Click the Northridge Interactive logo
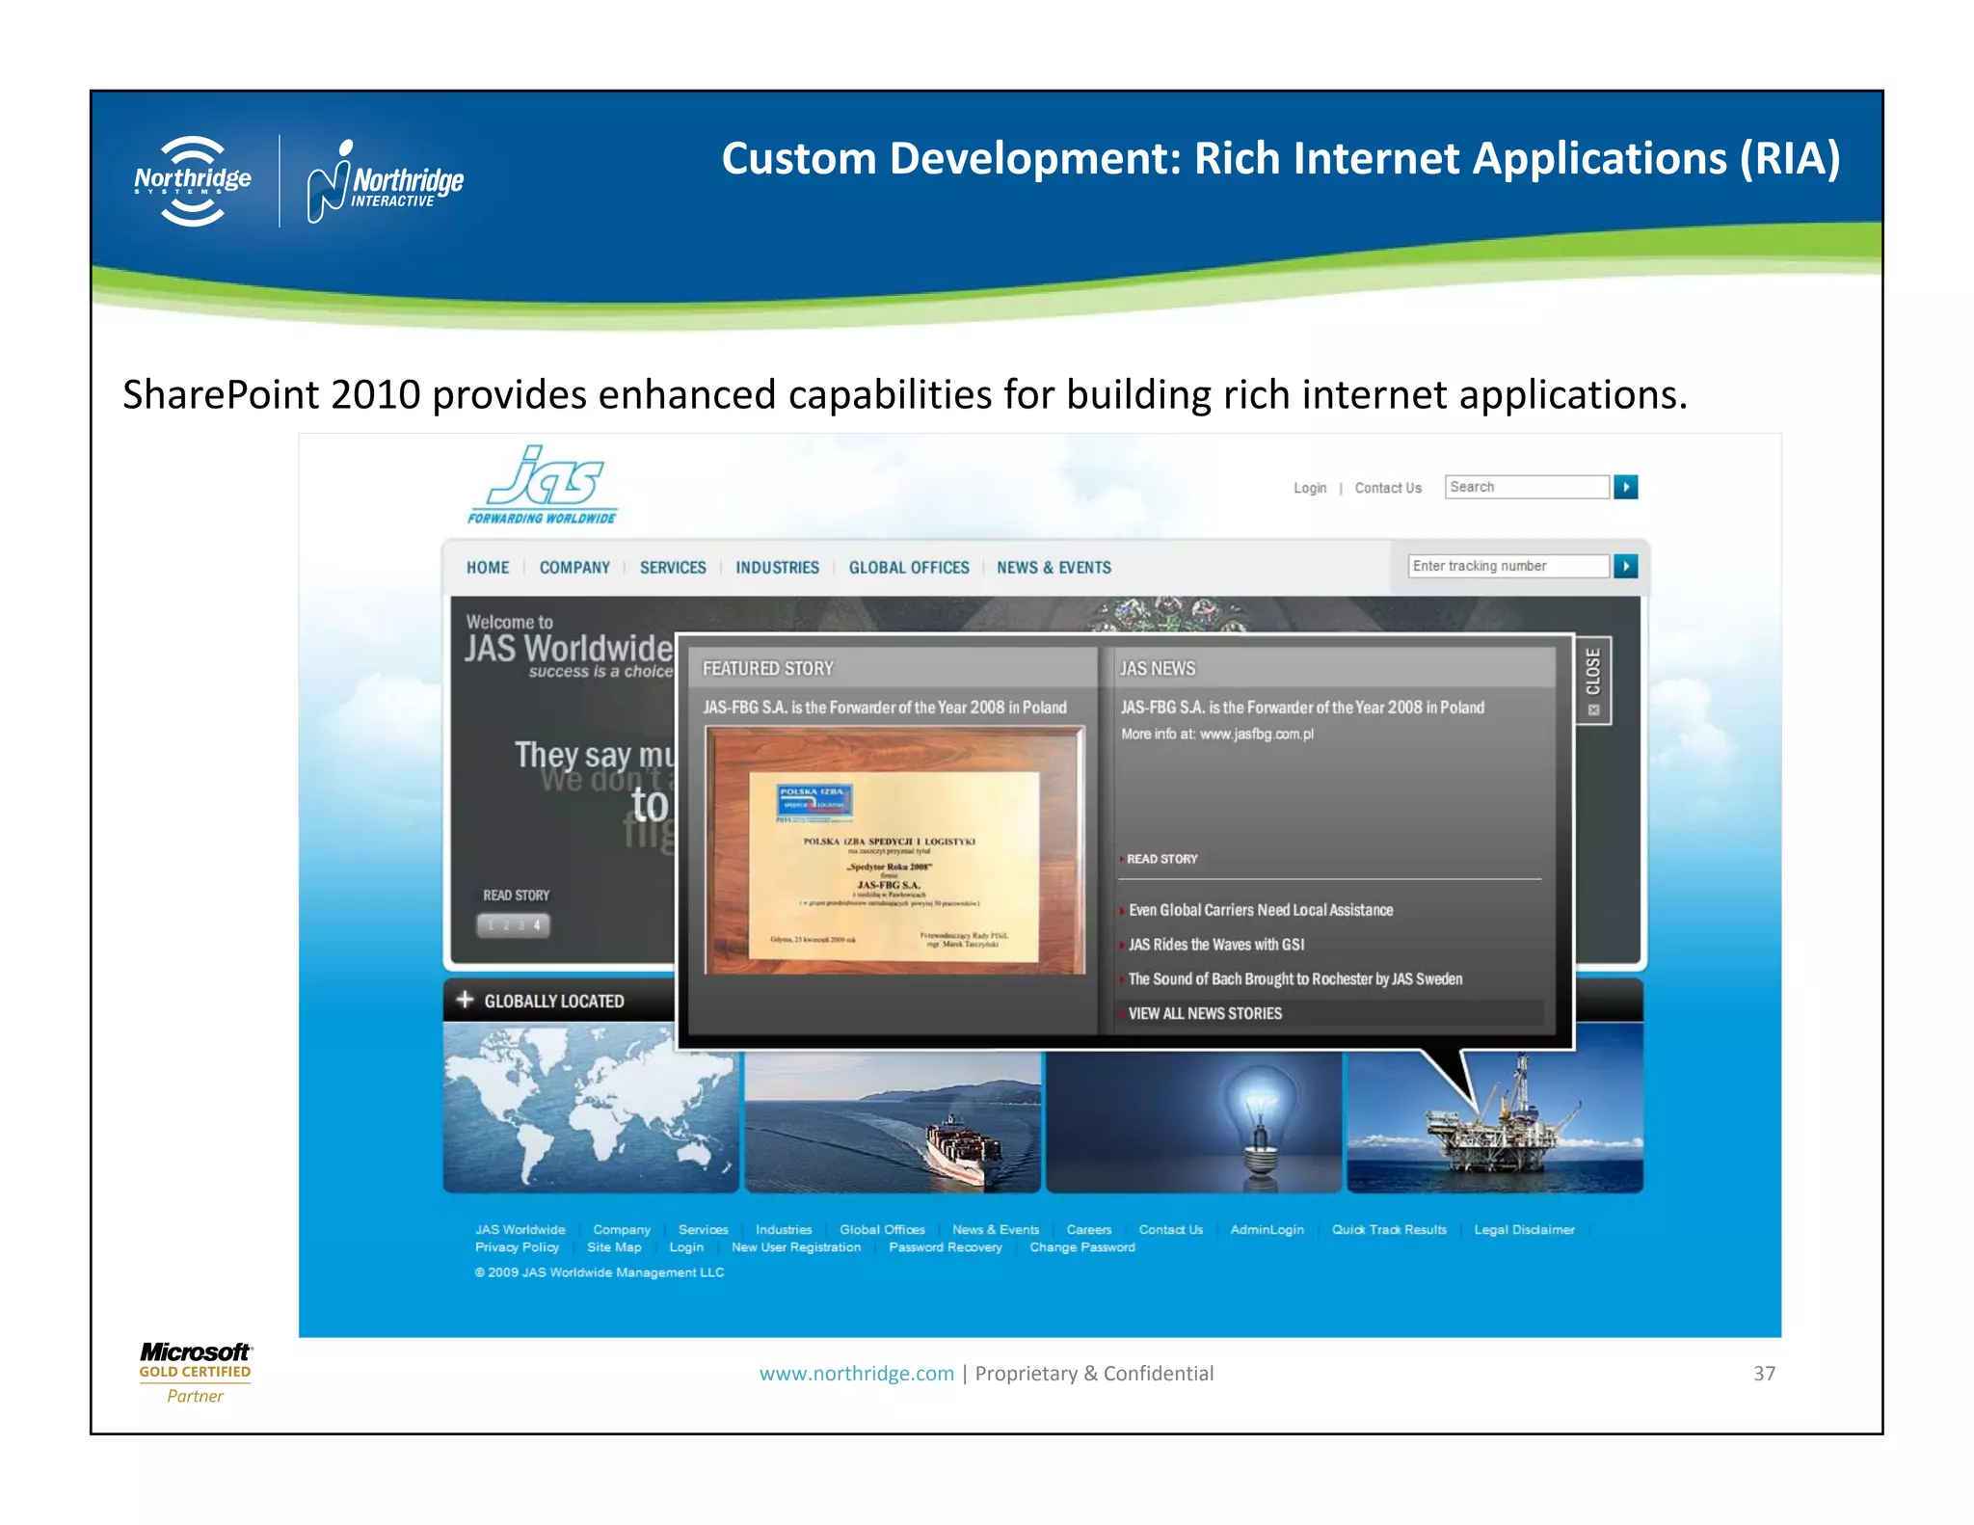The image size is (1974, 1525). 385,182
